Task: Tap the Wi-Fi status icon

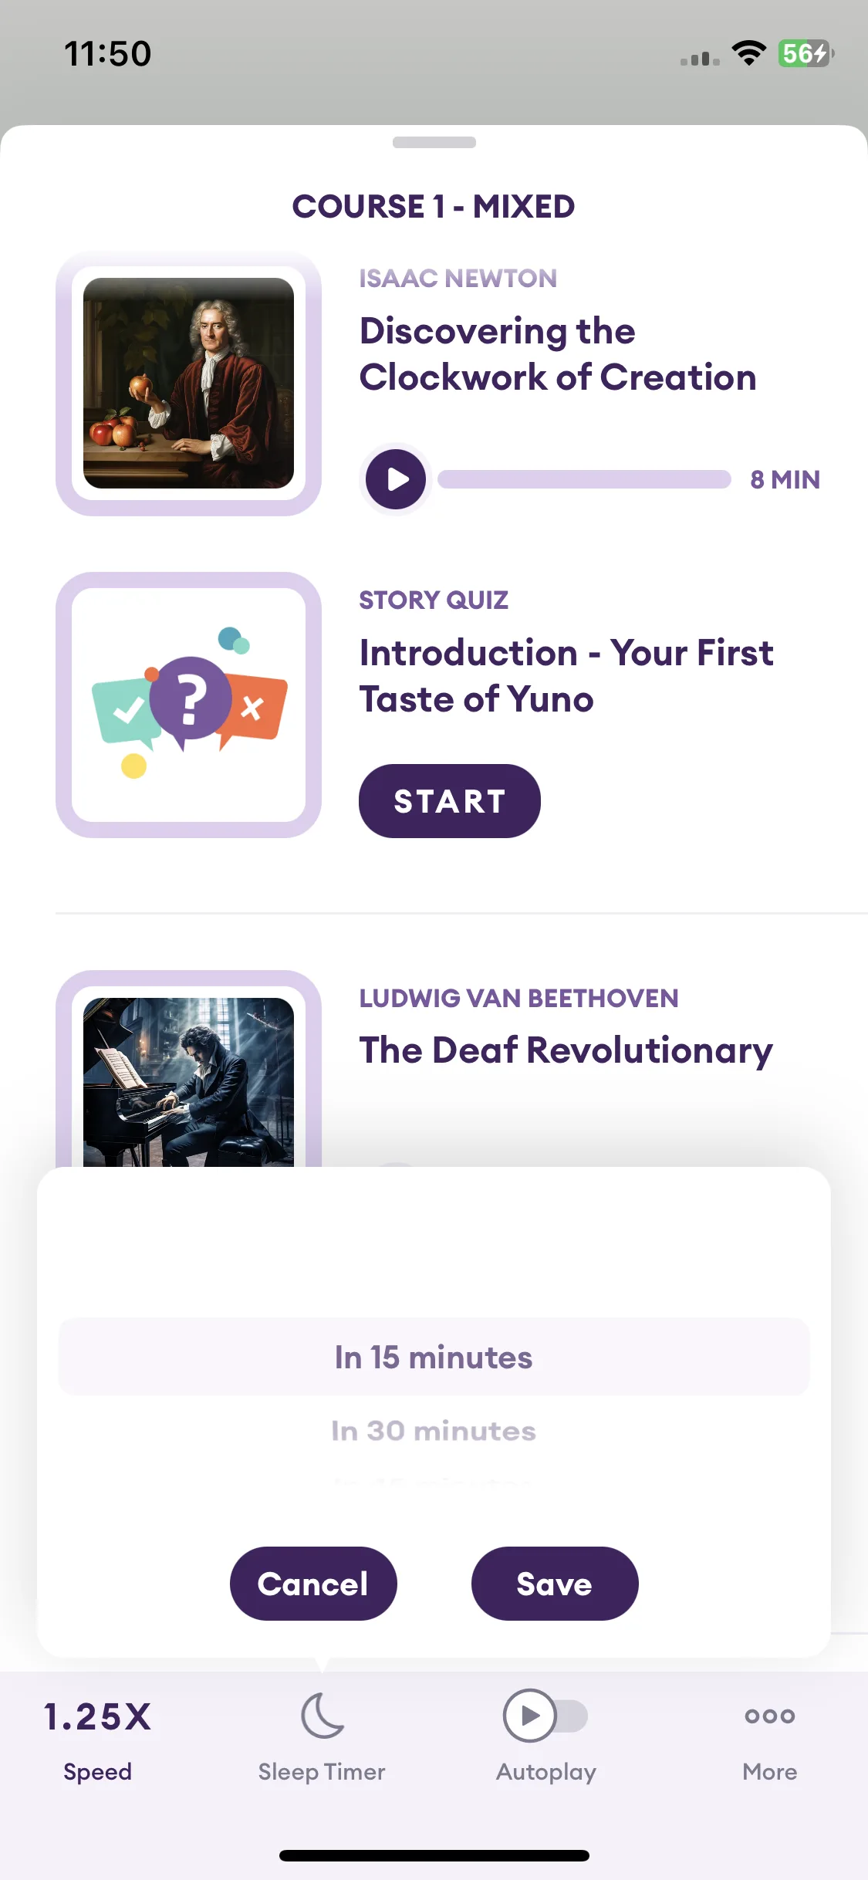Action: (748, 53)
